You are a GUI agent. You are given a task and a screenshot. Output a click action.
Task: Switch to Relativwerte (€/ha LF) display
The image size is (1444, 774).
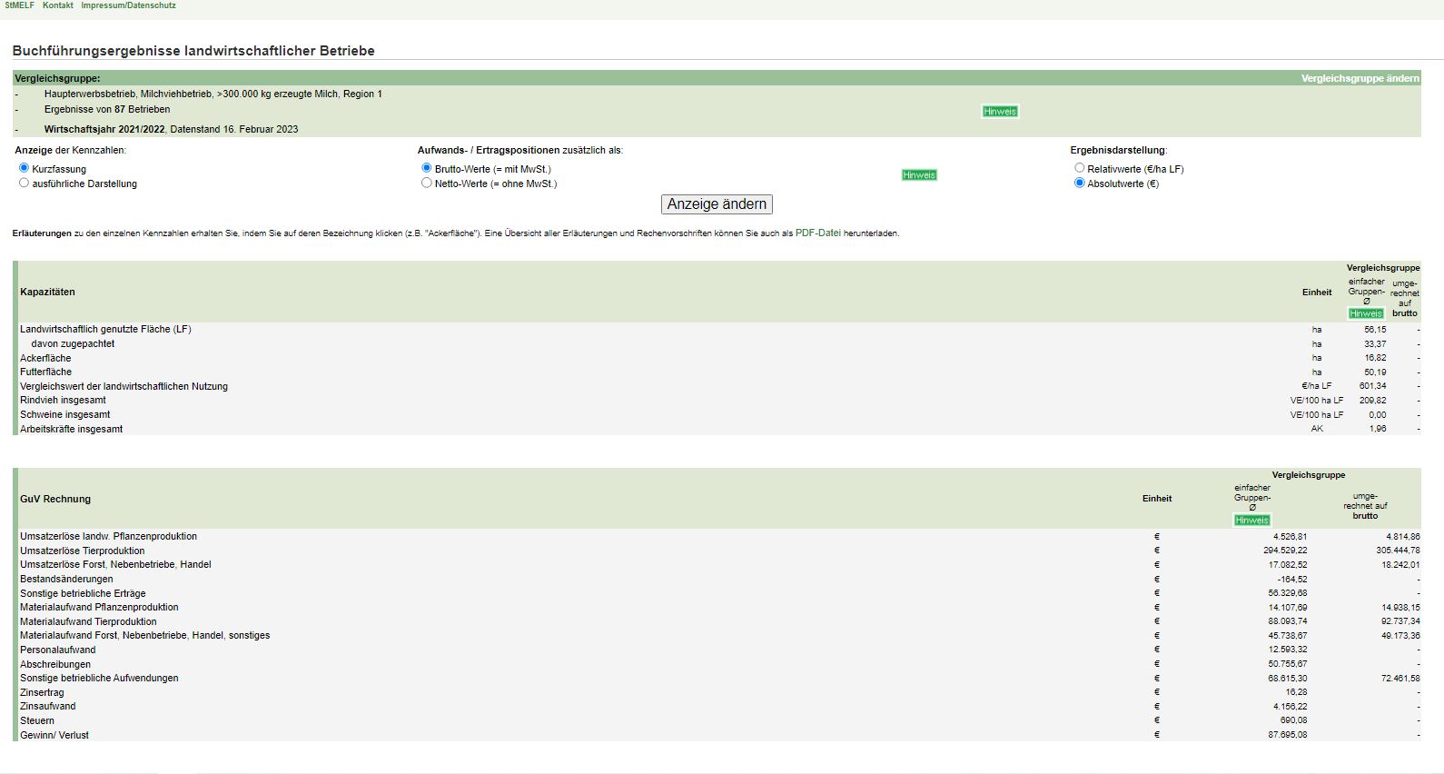tap(1079, 168)
